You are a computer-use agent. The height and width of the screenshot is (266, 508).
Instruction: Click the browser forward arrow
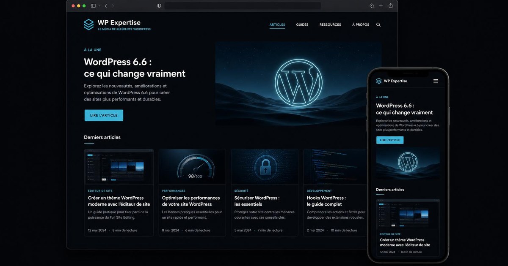tap(113, 6)
